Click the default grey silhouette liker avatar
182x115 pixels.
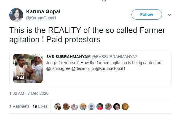point(91,107)
